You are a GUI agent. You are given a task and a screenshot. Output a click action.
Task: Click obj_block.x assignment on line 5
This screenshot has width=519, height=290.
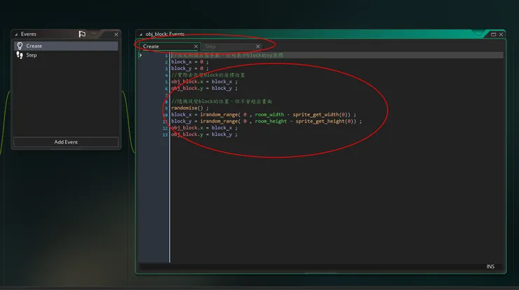point(204,82)
